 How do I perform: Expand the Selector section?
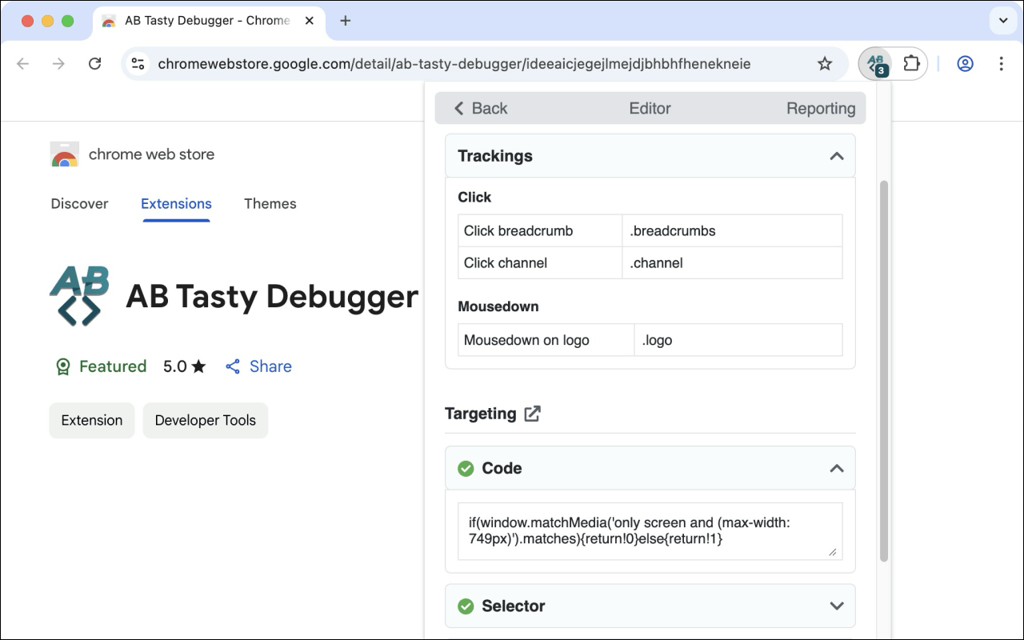coord(837,606)
